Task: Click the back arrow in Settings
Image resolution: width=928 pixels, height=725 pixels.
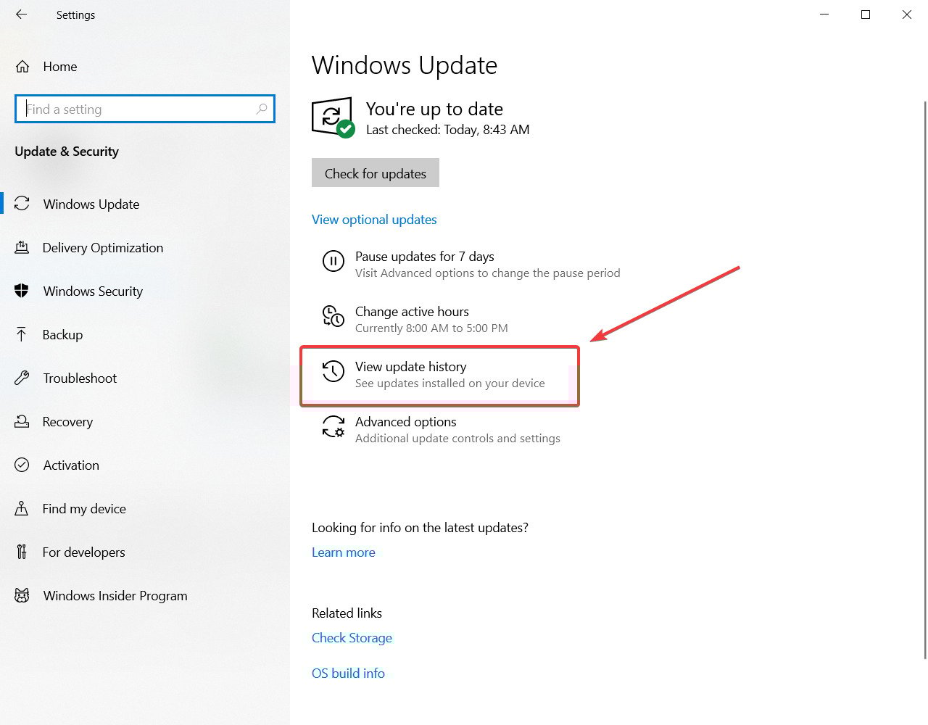Action: 21,14
